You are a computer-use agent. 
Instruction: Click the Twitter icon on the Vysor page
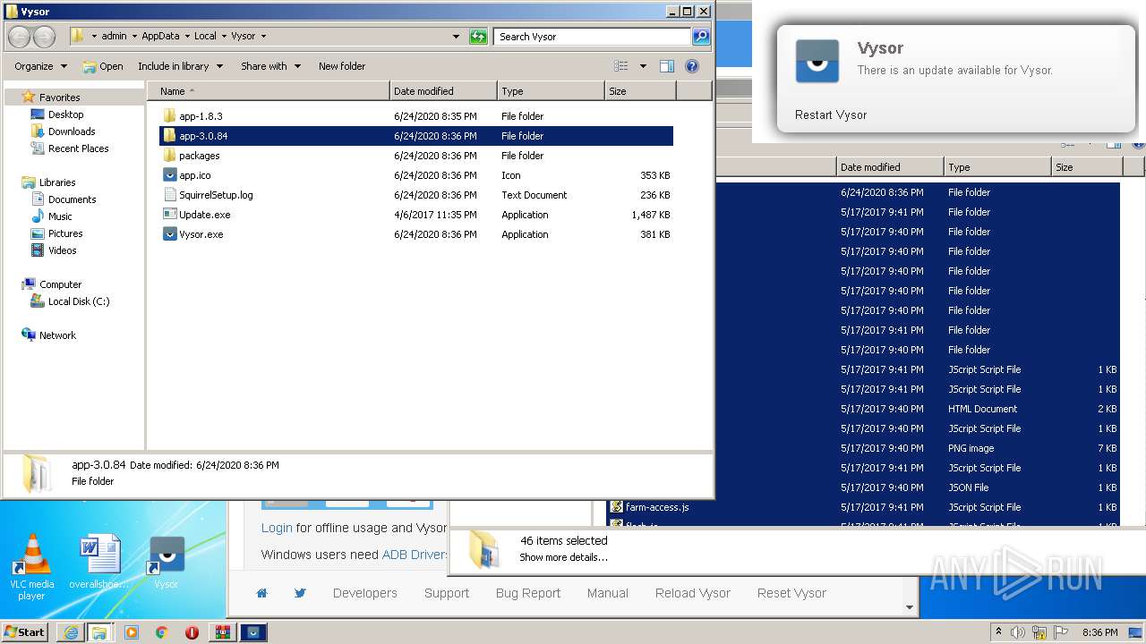[300, 593]
